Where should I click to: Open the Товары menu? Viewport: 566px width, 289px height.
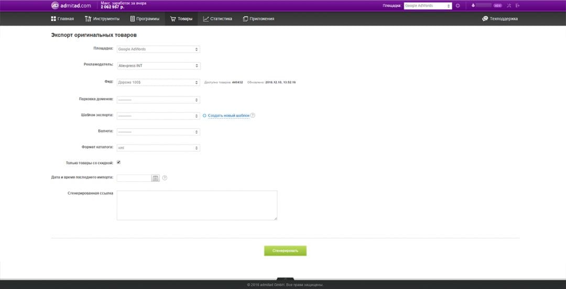tap(181, 19)
